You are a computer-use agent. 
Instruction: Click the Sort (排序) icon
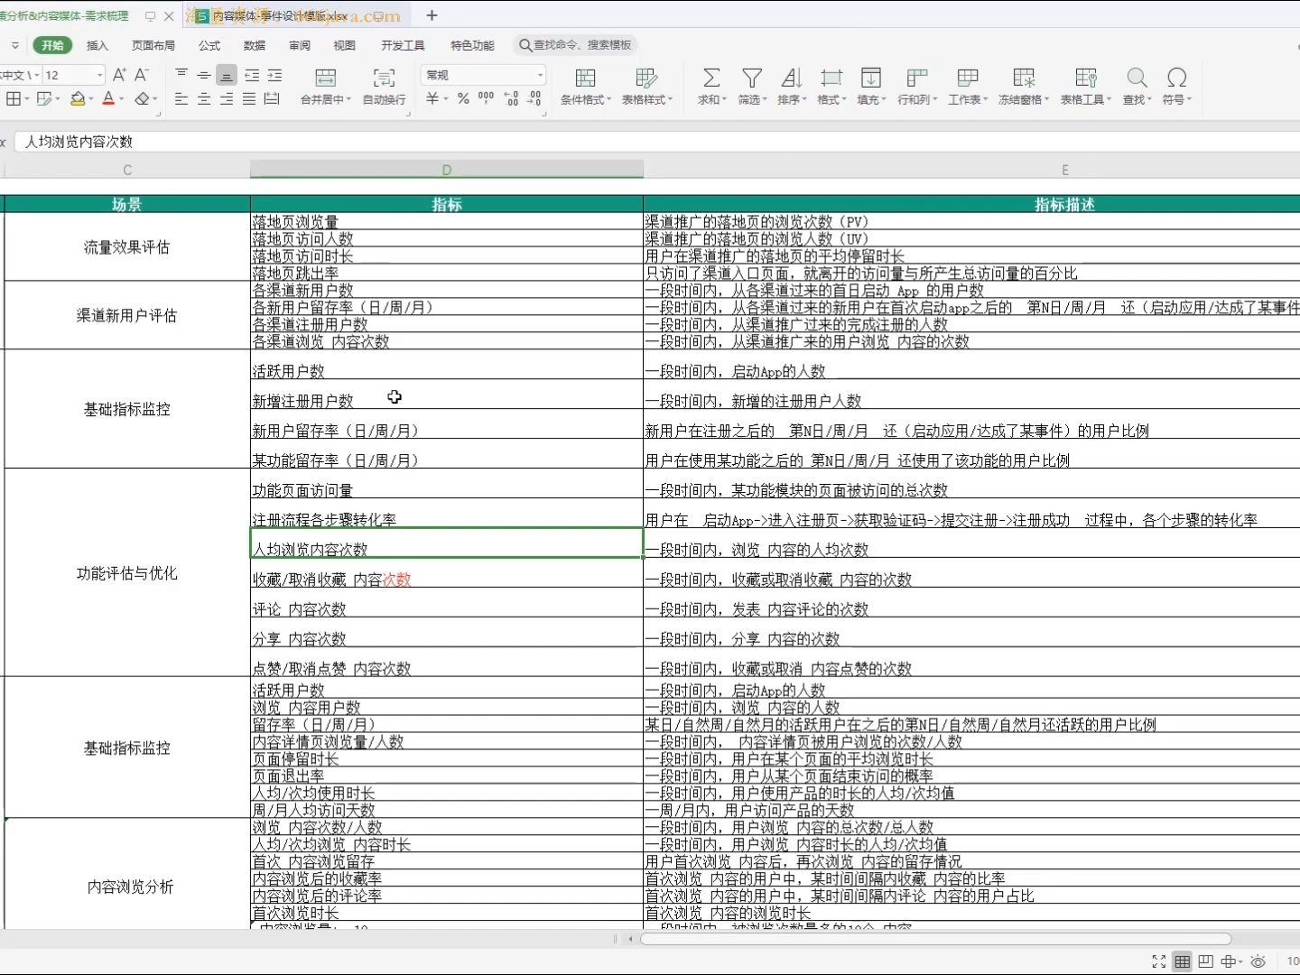[792, 78]
